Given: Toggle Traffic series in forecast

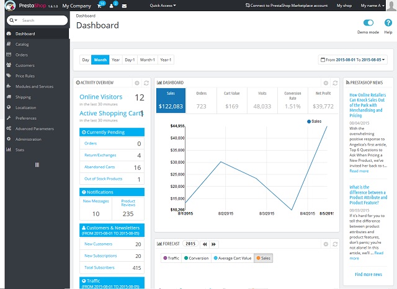Looking at the screenshot, I should pos(169,258).
